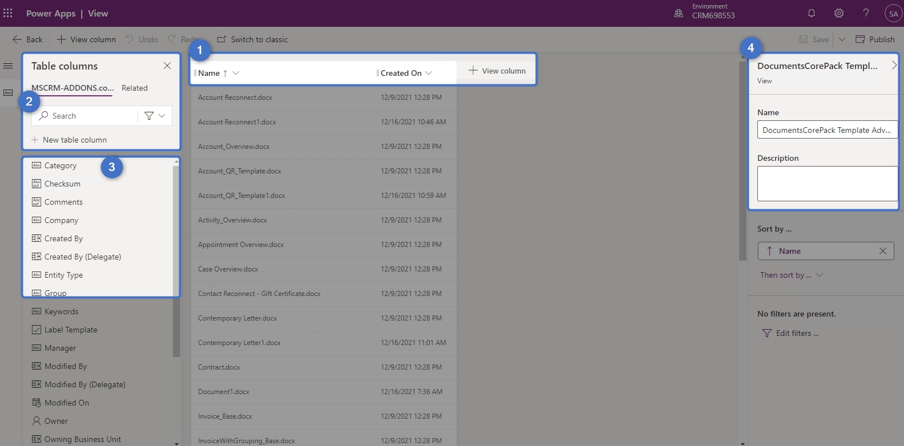Image resolution: width=904 pixels, height=446 pixels.
Task: Select the Account_Overview.docx row
Action: click(x=324, y=147)
